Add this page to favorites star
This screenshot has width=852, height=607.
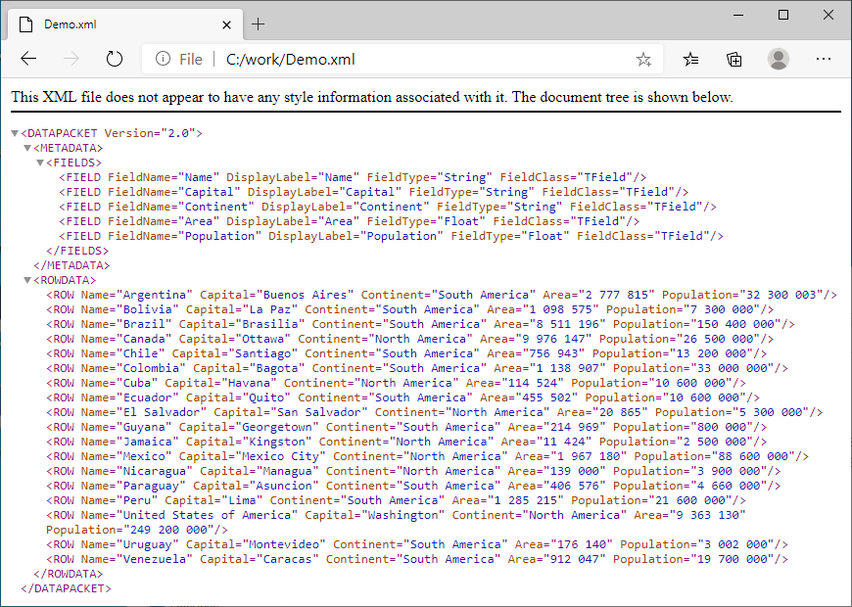tap(643, 60)
